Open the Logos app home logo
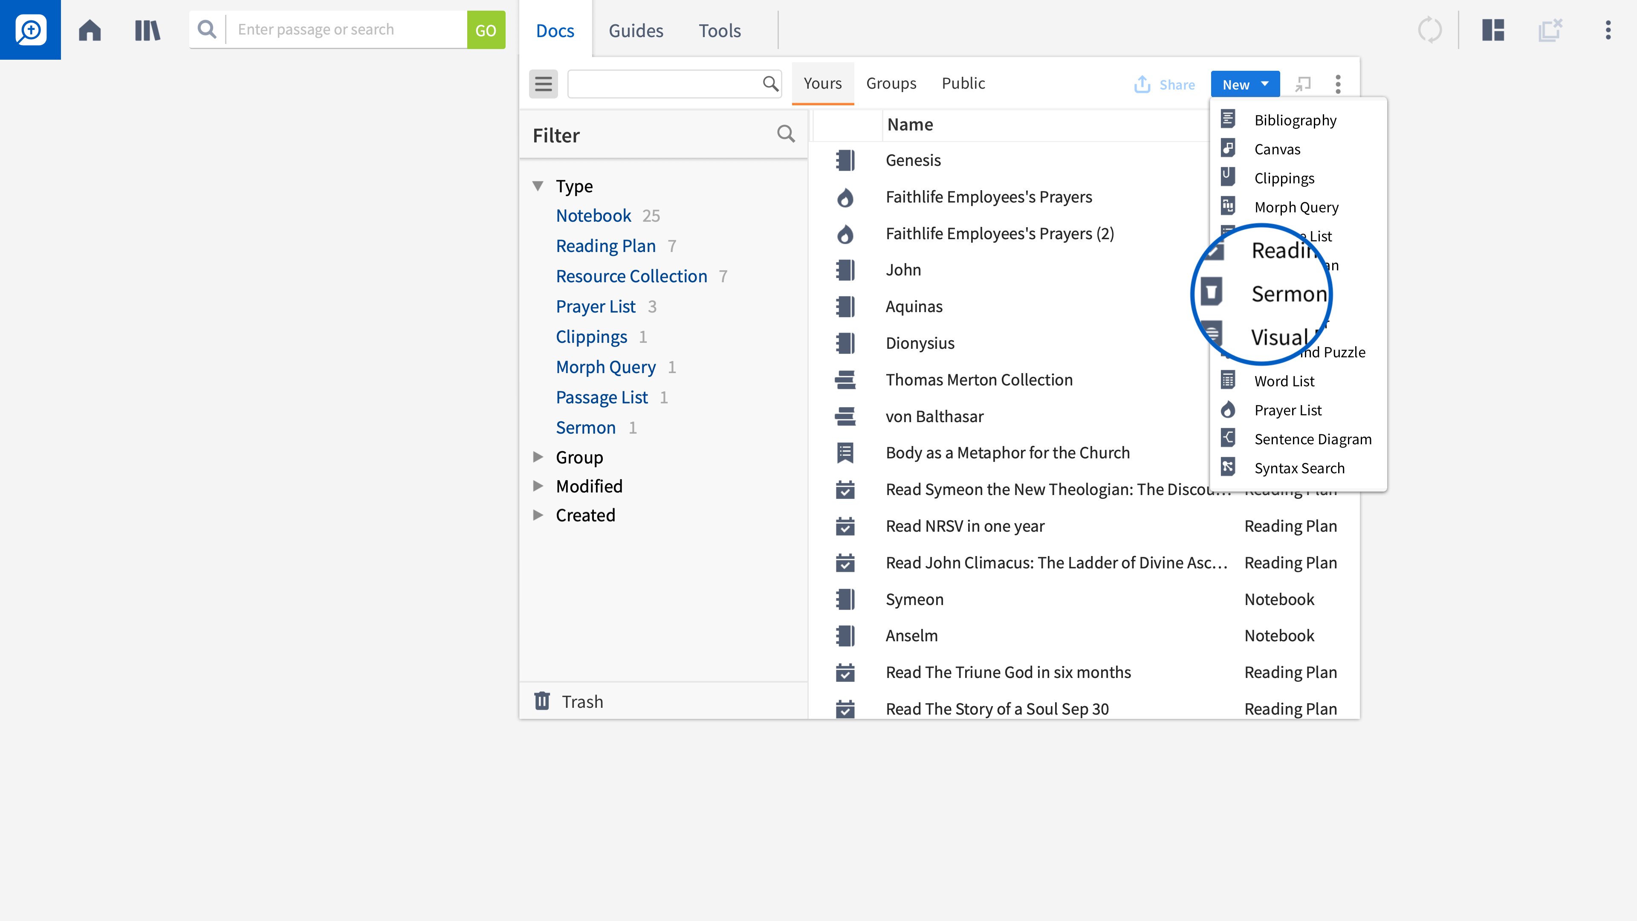This screenshot has width=1637, height=921. click(31, 30)
